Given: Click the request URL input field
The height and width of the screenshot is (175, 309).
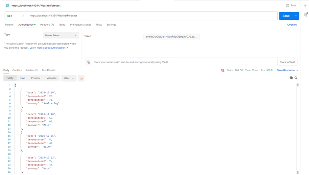Looking at the screenshot, I should tap(151, 16).
